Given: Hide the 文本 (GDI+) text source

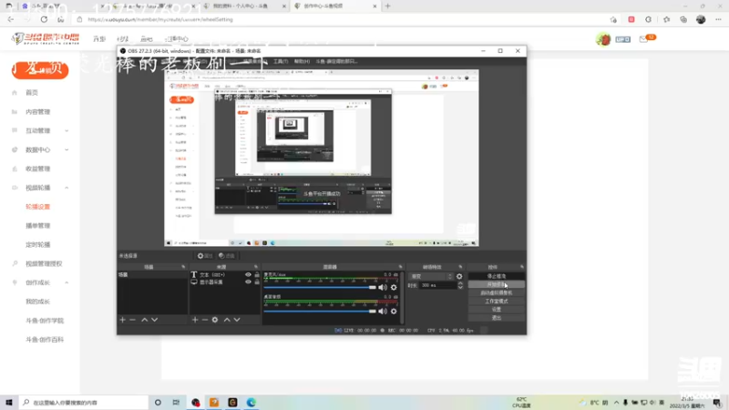Looking at the screenshot, I should [x=248, y=275].
